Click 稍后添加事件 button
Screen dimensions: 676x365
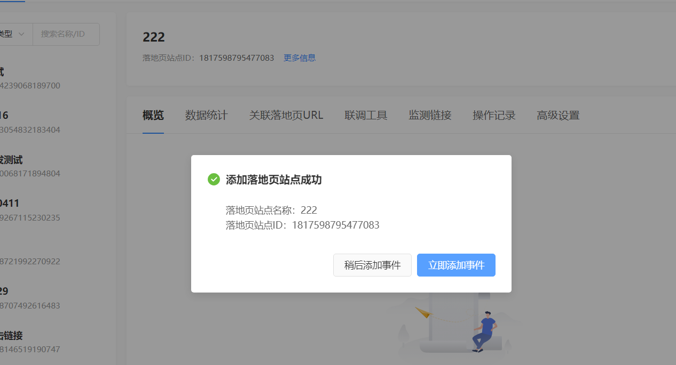click(x=372, y=265)
